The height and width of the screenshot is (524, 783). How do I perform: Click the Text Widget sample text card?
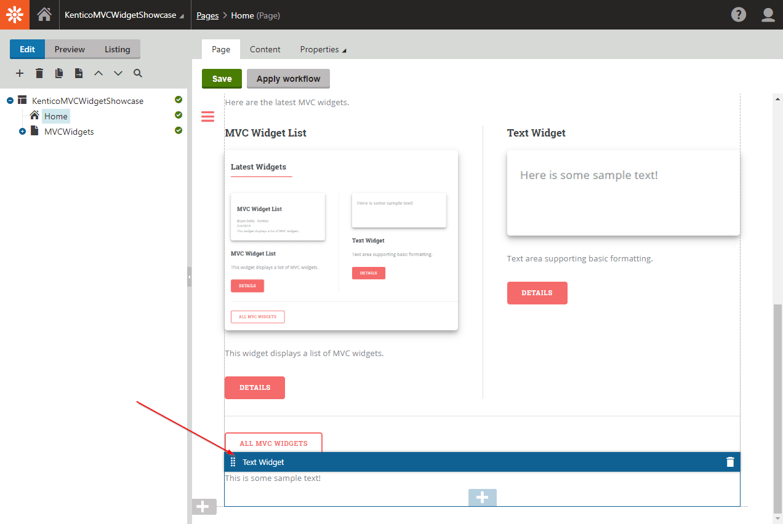tap(623, 193)
